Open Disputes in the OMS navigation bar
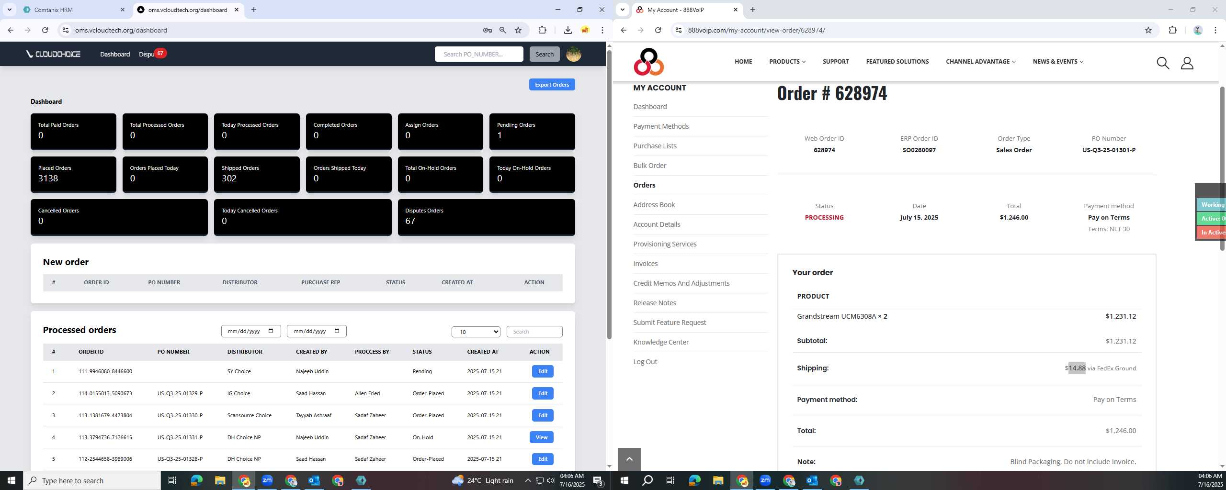The width and height of the screenshot is (1226, 490). 147,54
